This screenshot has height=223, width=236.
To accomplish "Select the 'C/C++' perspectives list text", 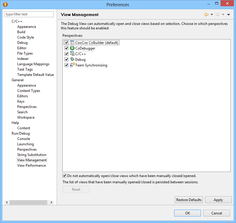I will tap(81, 54).
